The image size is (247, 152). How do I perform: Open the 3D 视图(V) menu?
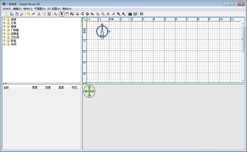coord(54,9)
